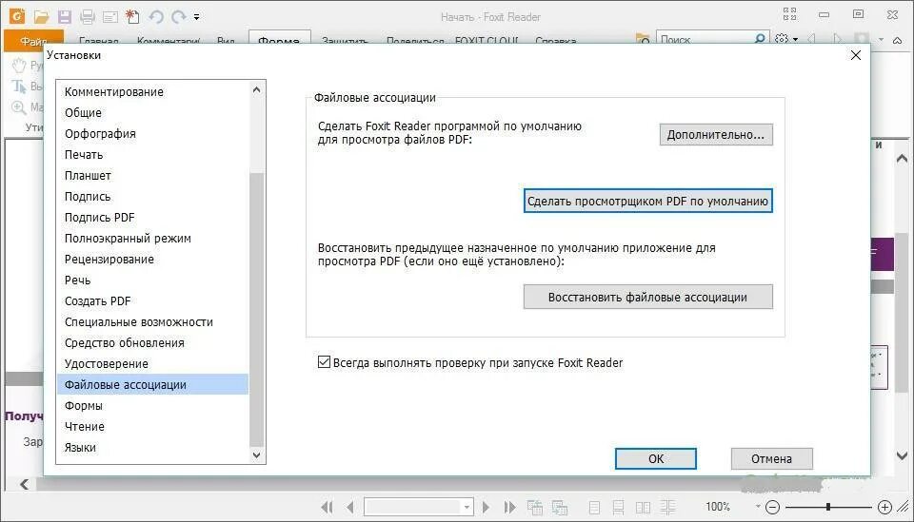Click the next view icon in status bar

(560, 508)
